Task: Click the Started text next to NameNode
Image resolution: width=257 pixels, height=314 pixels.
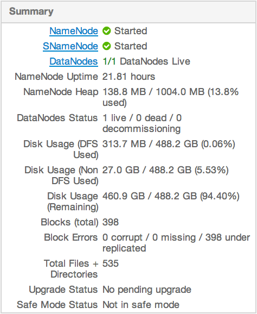Action: tap(131, 31)
